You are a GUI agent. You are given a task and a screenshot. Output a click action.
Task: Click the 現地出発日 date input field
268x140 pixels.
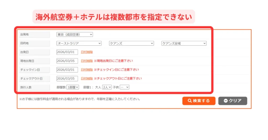[67, 61]
